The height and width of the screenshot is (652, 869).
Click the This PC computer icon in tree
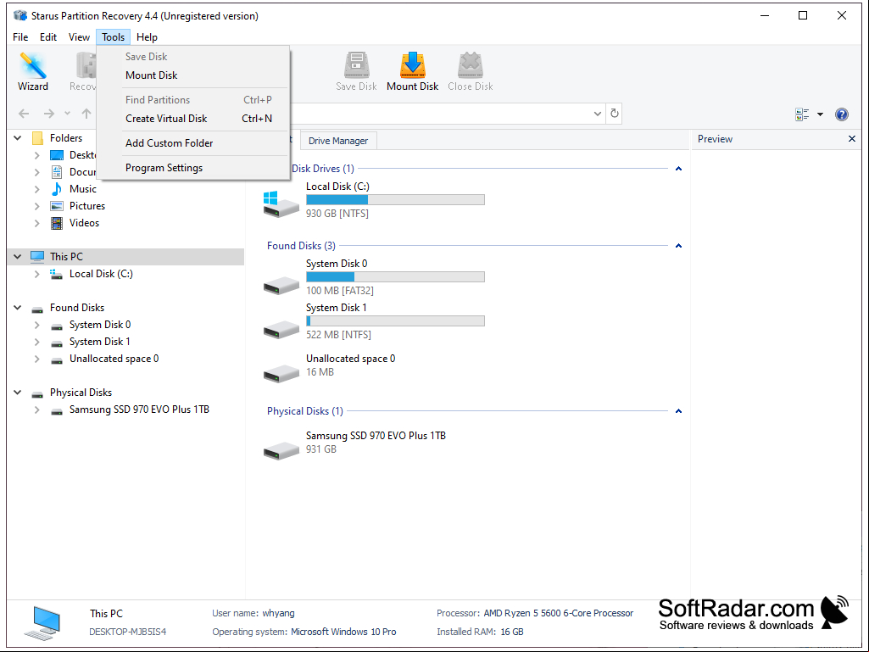coord(37,257)
